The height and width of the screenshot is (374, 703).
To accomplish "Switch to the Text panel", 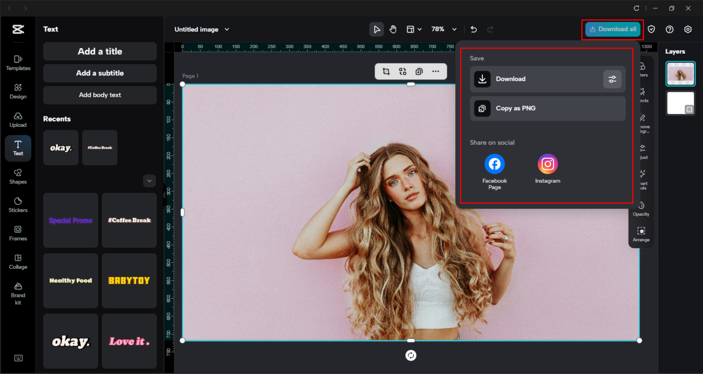I will click(18, 148).
